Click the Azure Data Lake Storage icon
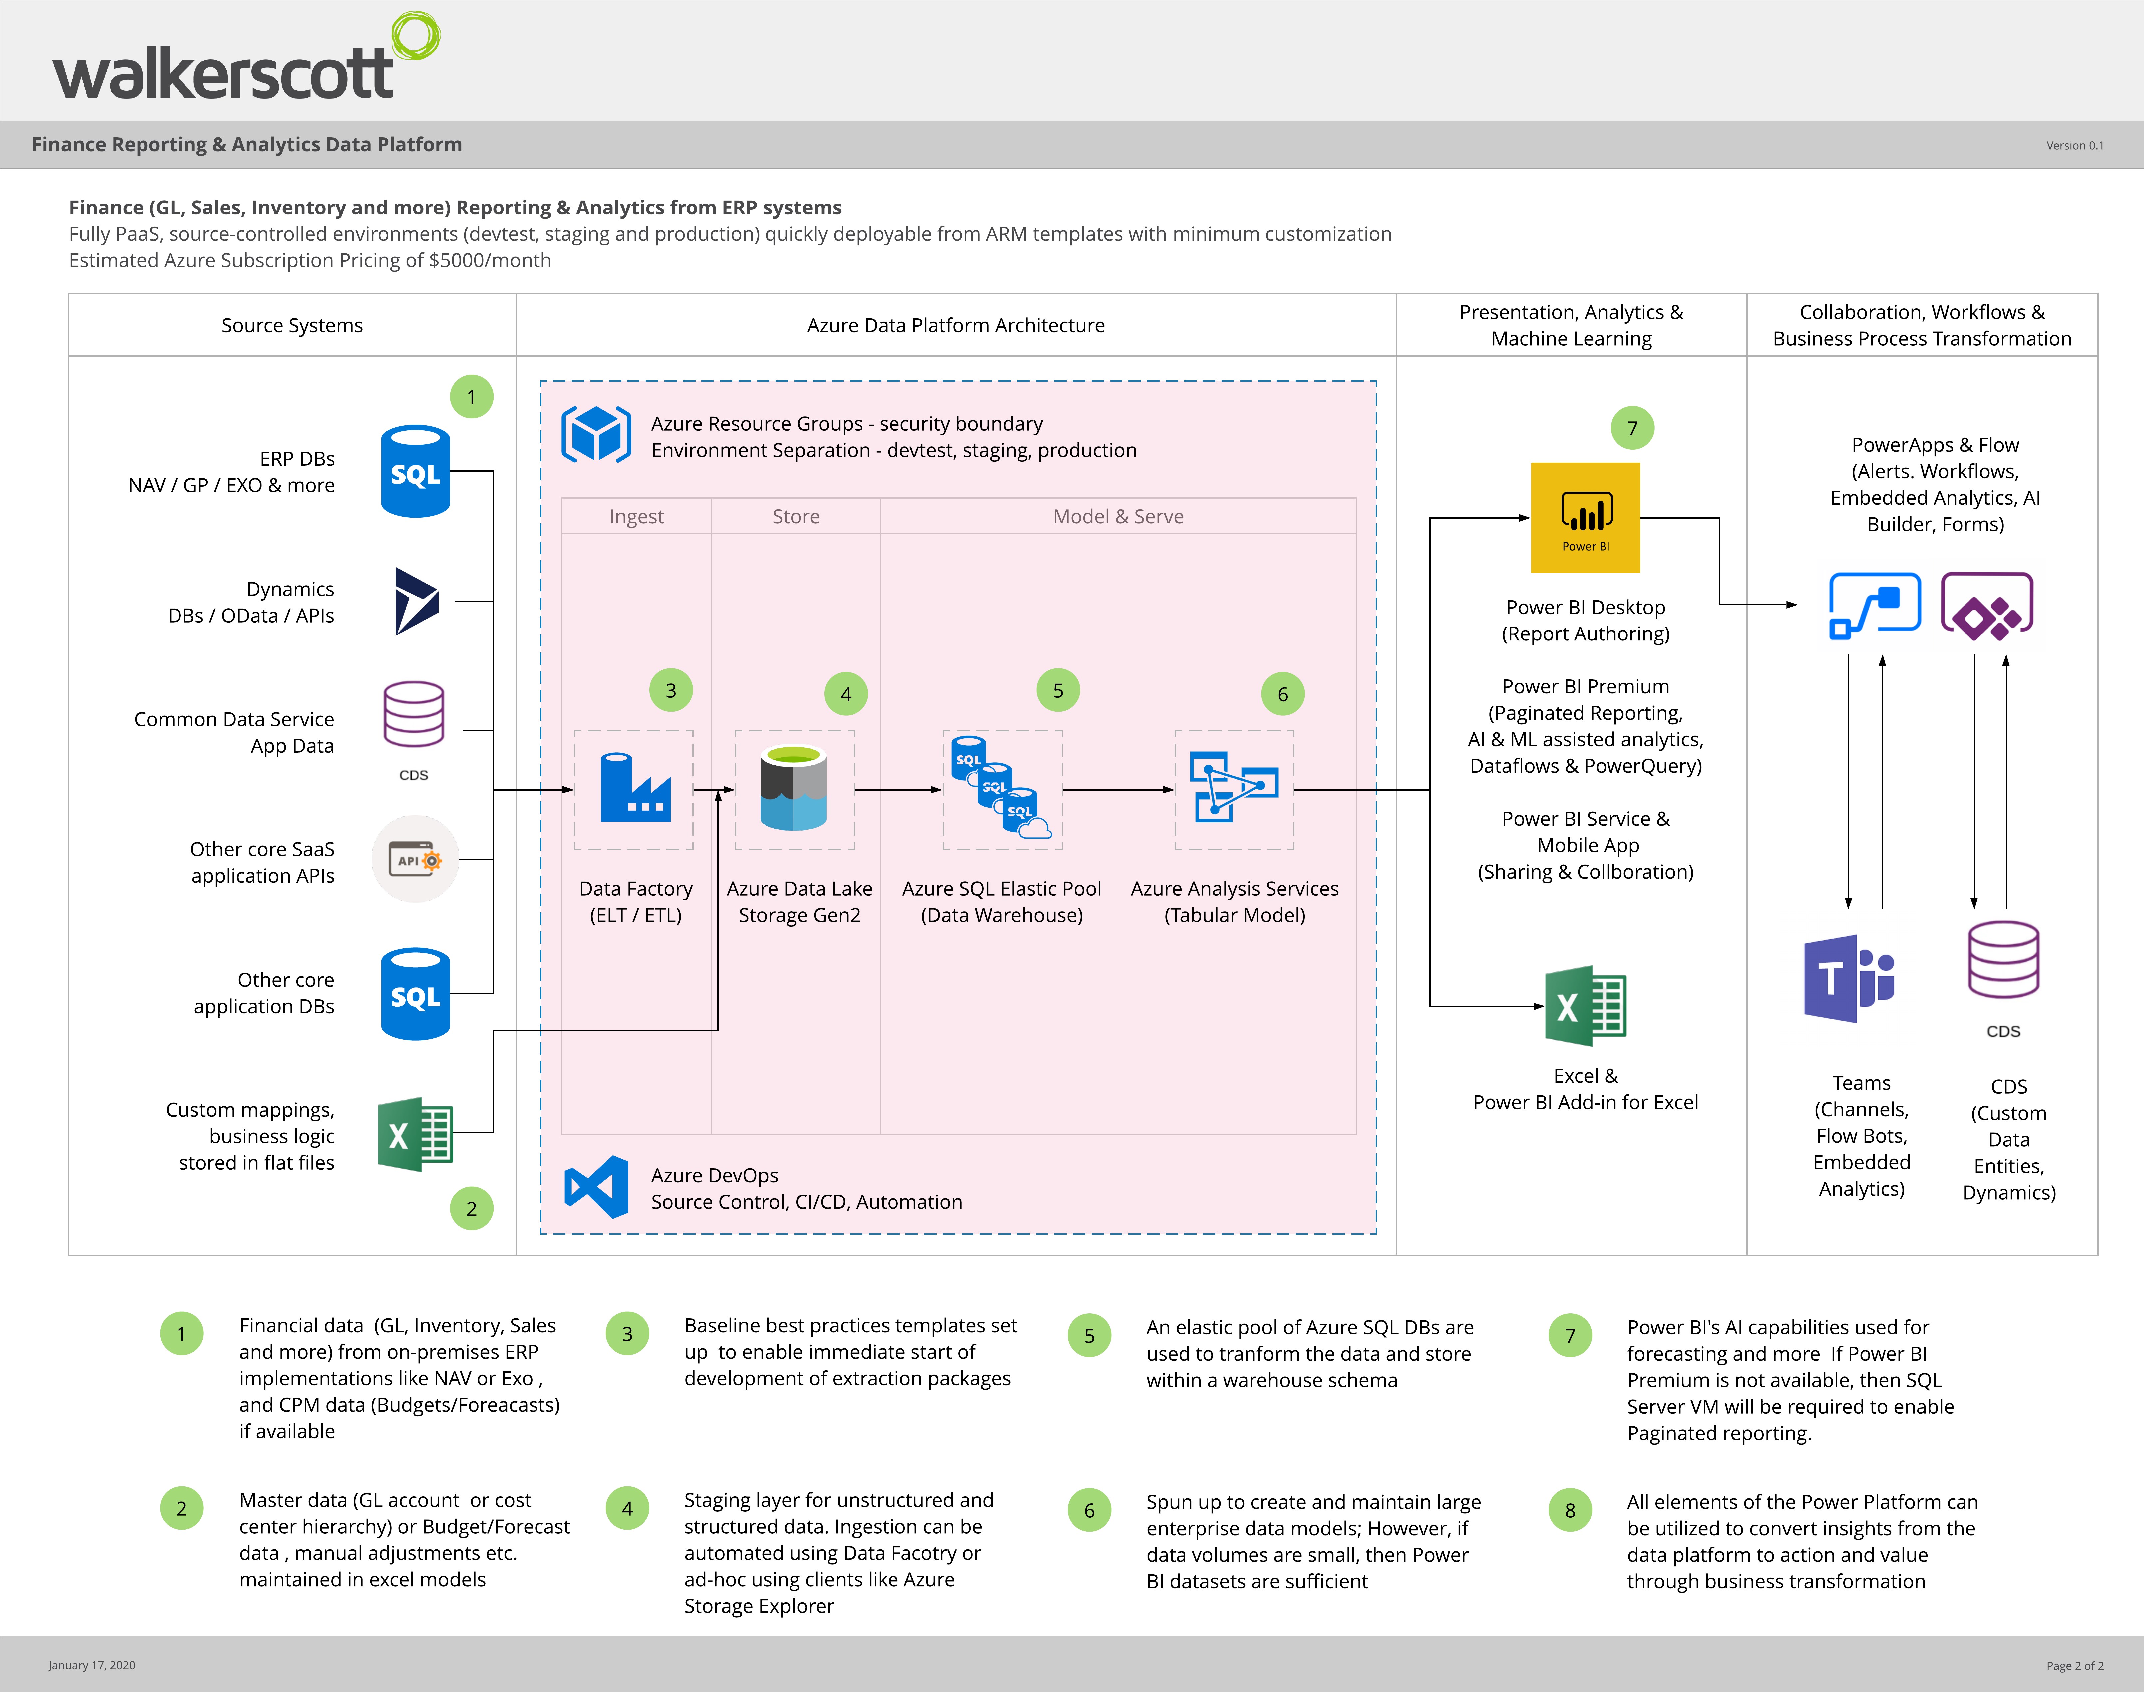The width and height of the screenshot is (2144, 1692). 793,788
